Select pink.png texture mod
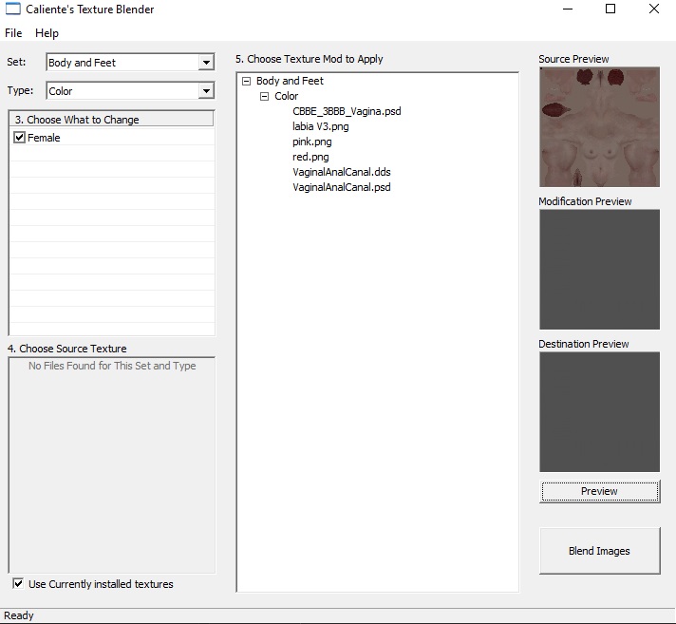This screenshot has height=624, width=676. point(312,142)
